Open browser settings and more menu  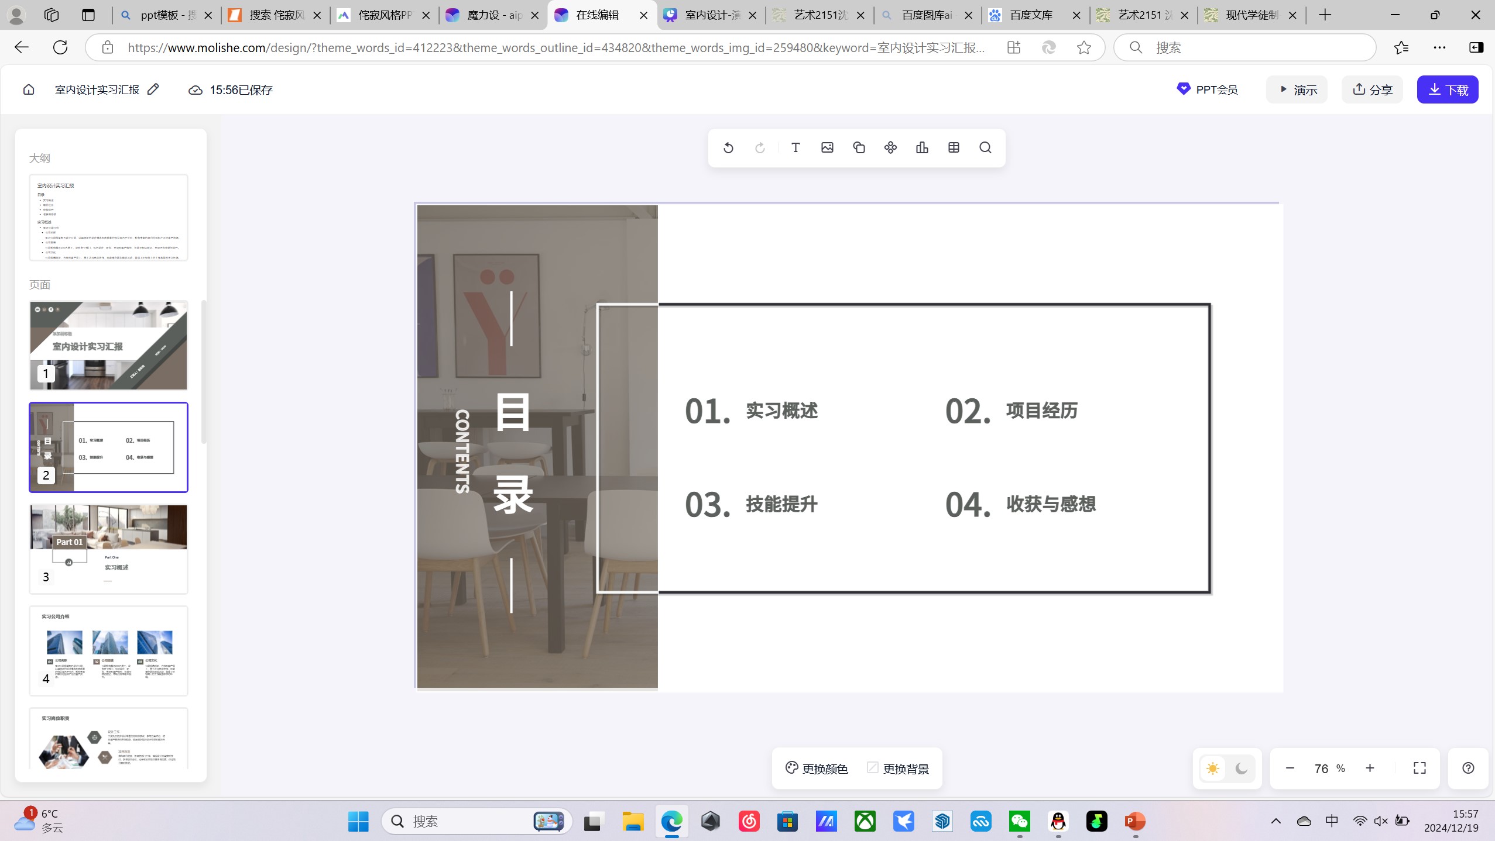[x=1439, y=47]
